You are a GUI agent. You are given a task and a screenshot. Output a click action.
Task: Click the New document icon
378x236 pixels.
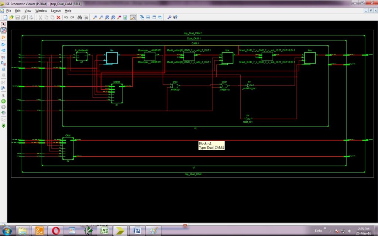[6, 17]
